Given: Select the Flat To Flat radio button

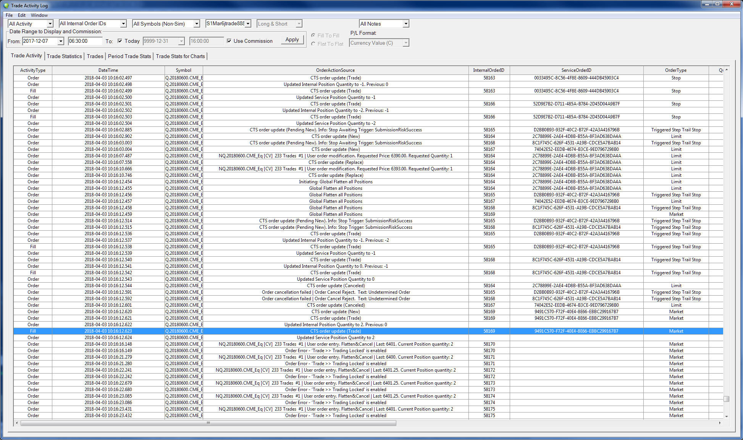Looking at the screenshot, I should 313,44.
